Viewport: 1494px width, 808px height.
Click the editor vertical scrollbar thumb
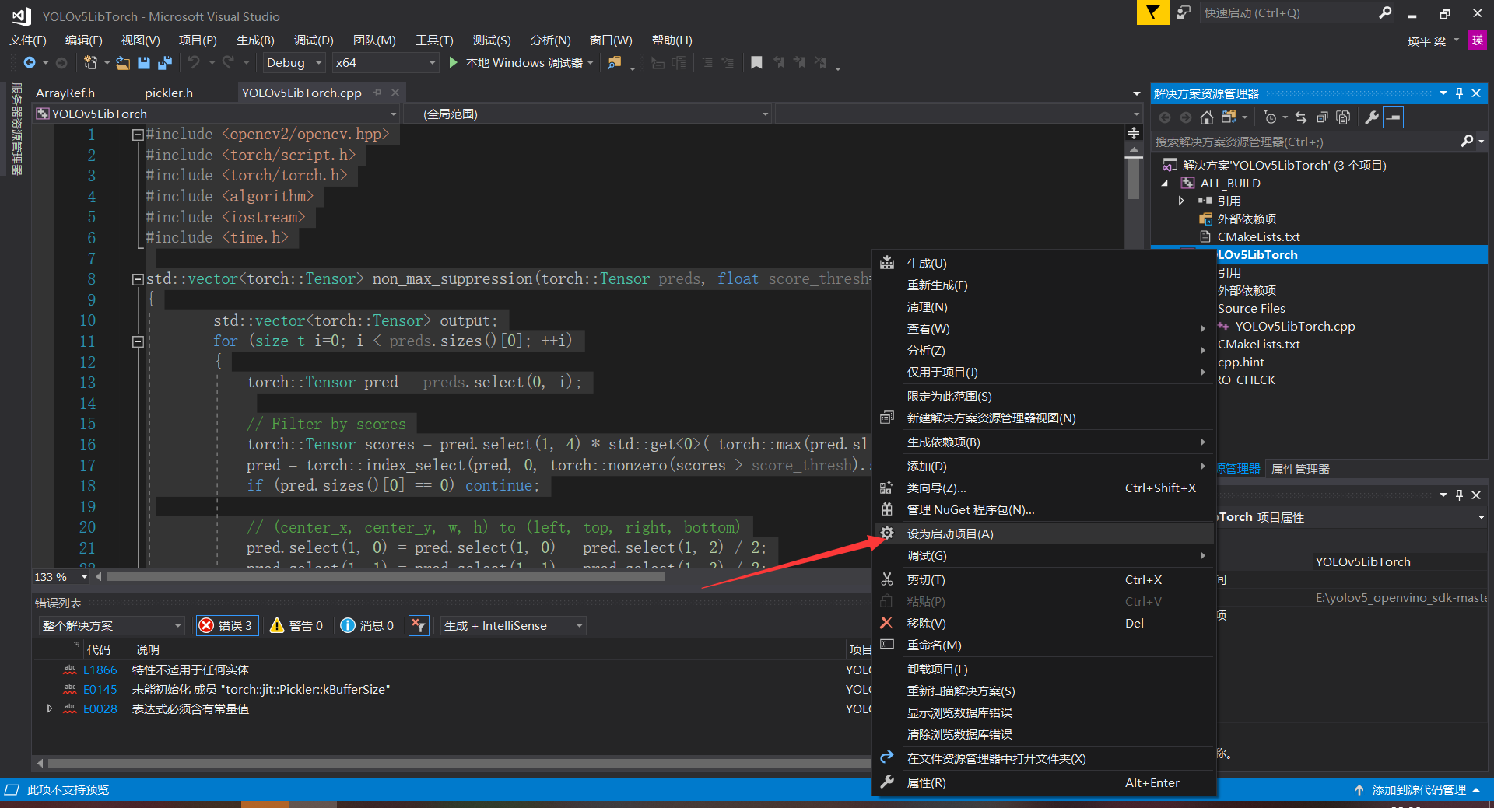coord(1134,179)
